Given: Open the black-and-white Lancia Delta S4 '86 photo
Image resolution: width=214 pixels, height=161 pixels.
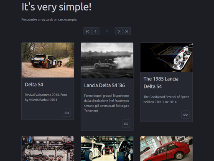Looking at the screenshot, I should pos(107,60).
